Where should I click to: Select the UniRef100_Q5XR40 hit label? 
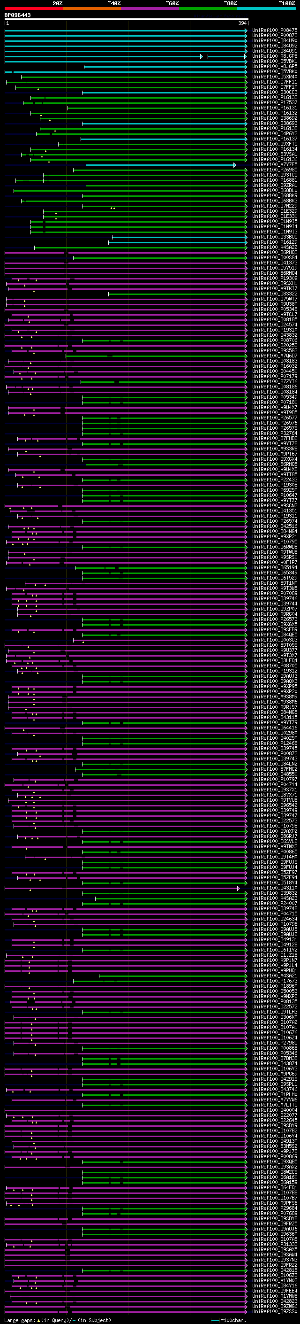click(x=274, y=77)
